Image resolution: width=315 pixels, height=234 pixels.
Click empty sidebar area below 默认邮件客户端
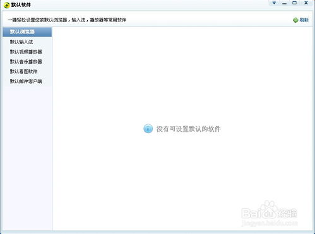click(27, 158)
